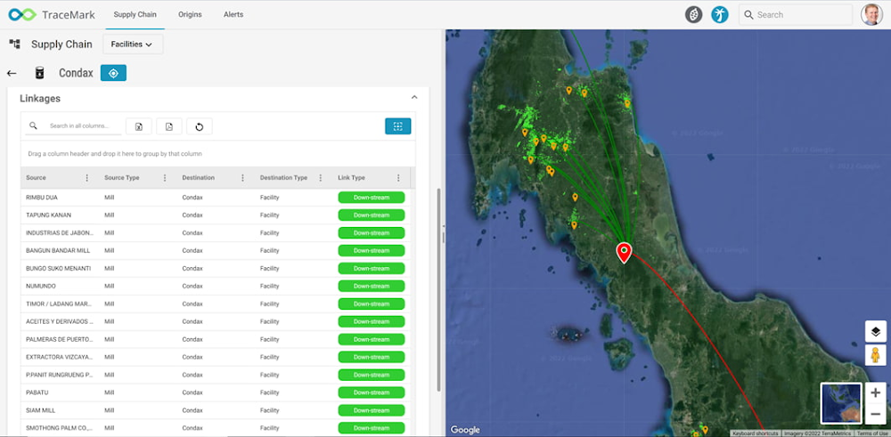Click the Condax facility barrel icon
Screen dimensions: 891x437
click(x=39, y=73)
